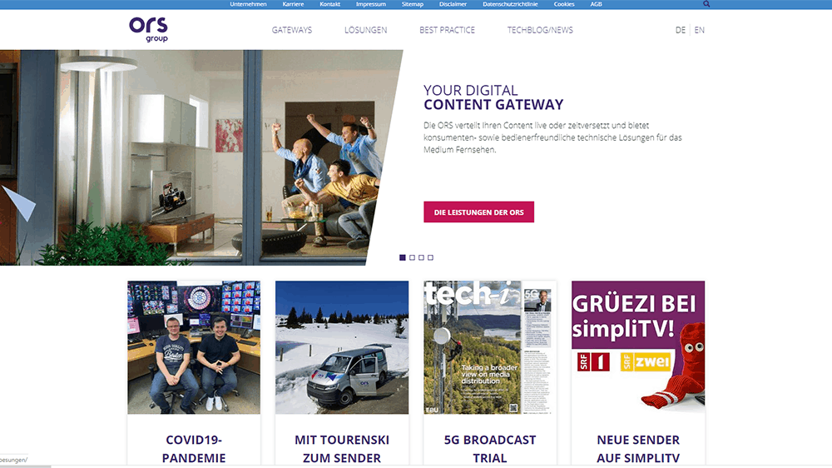
Task: Select the second slider indicator dot
Action: point(412,257)
